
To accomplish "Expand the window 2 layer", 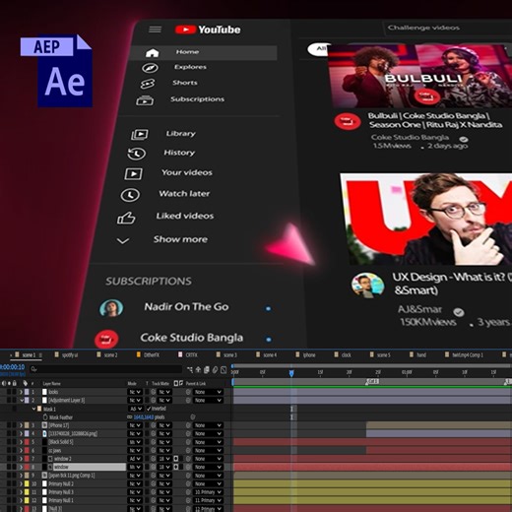I will [x=22, y=459].
